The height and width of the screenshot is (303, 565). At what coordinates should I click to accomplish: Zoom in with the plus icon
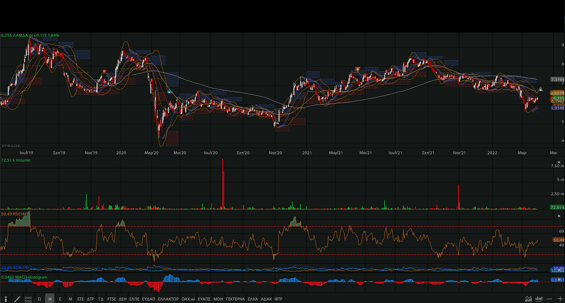coord(559,299)
